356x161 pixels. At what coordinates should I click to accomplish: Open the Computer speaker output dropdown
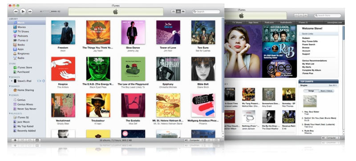click(194, 140)
